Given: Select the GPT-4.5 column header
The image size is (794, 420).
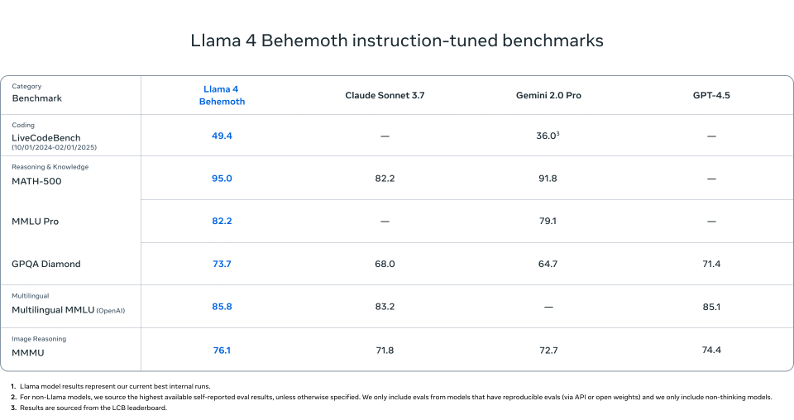Looking at the screenshot, I should pyautogui.click(x=711, y=96).
